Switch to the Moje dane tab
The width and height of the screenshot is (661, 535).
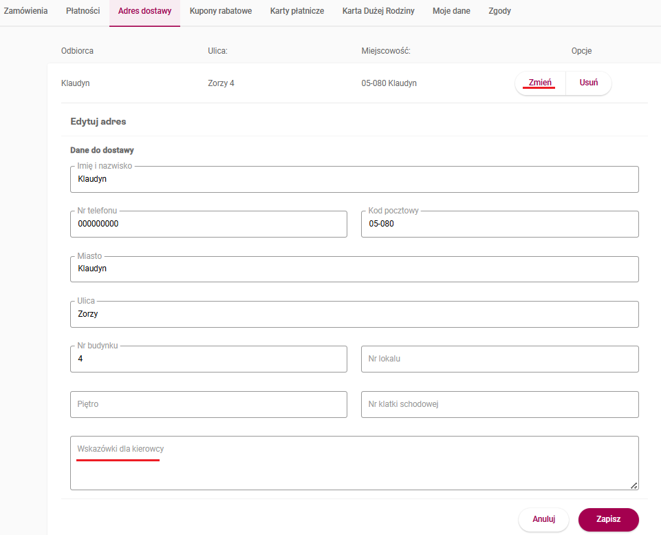point(451,12)
